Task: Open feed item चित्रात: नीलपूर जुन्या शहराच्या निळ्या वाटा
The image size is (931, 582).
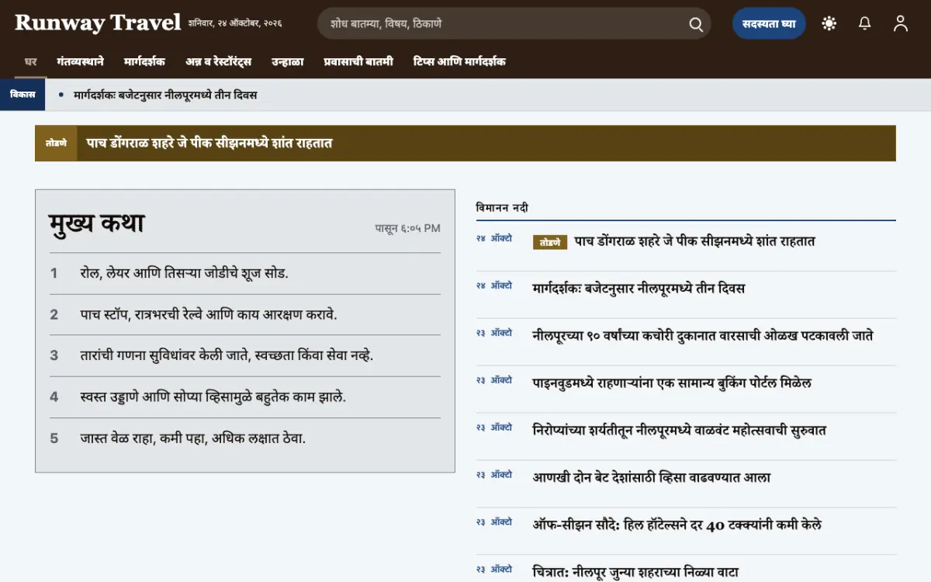Action: pos(635,572)
